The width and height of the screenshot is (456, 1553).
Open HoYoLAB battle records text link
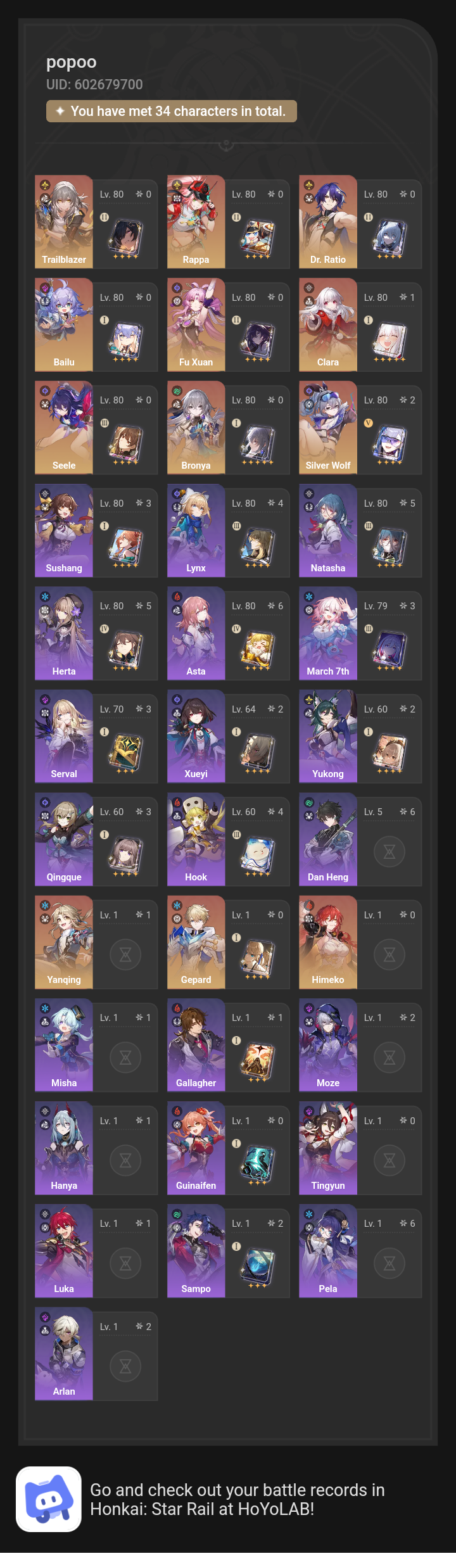pyautogui.click(x=237, y=1499)
